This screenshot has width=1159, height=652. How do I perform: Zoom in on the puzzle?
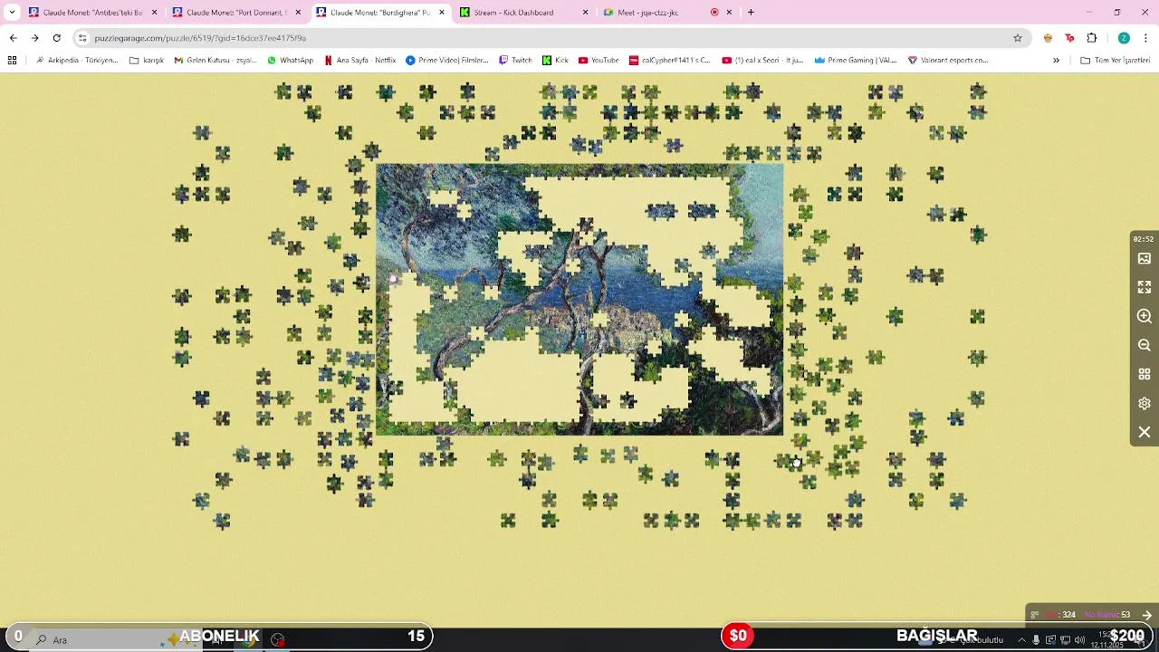tap(1145, 317)
